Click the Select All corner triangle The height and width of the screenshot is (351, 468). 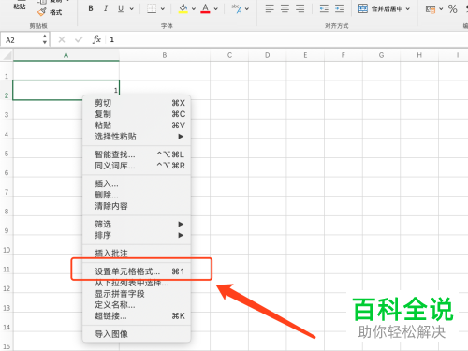[x=7, y=55]
